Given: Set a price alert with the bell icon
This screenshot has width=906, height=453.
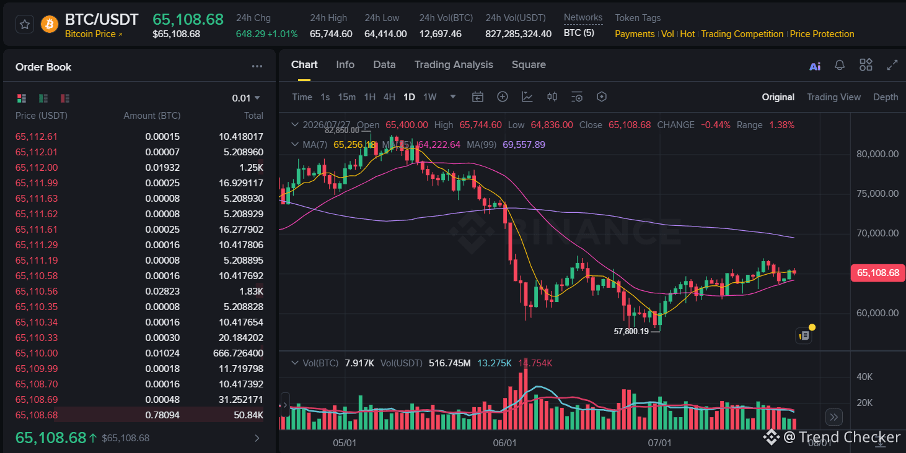Looking at the screenshot, I should (x=840, y=65).
